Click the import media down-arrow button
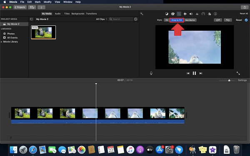The height and width of the screenshot is (156, 250). coord(41,7)
